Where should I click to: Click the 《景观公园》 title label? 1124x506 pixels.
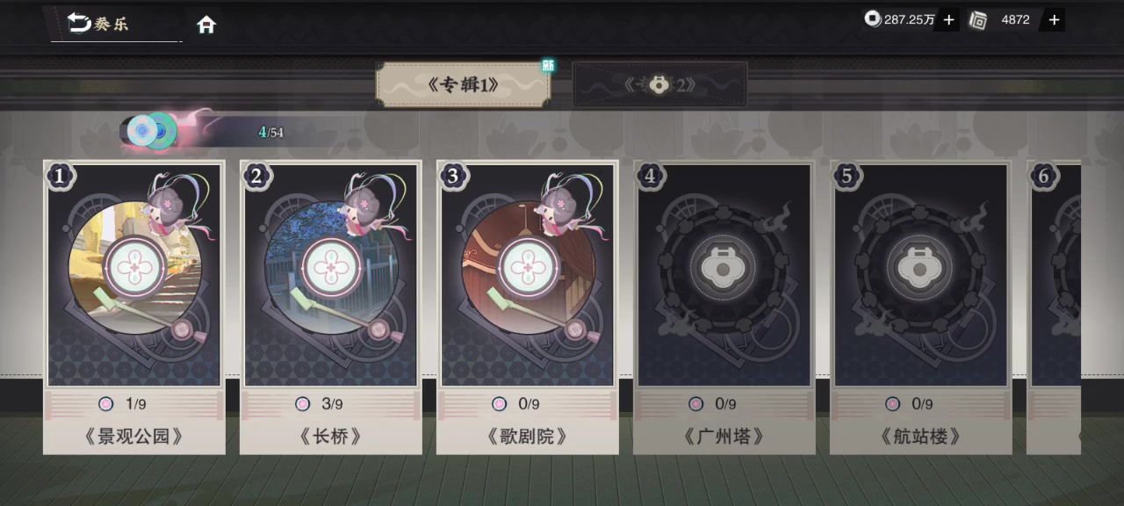click(x=134, y=436)
